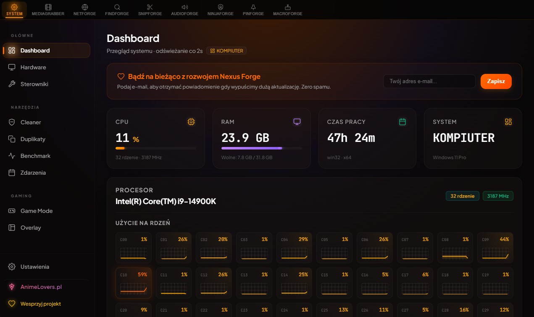The width and height of the screenshot is (534, 317).
Task: Open MacroForge module
Action: 287,10
